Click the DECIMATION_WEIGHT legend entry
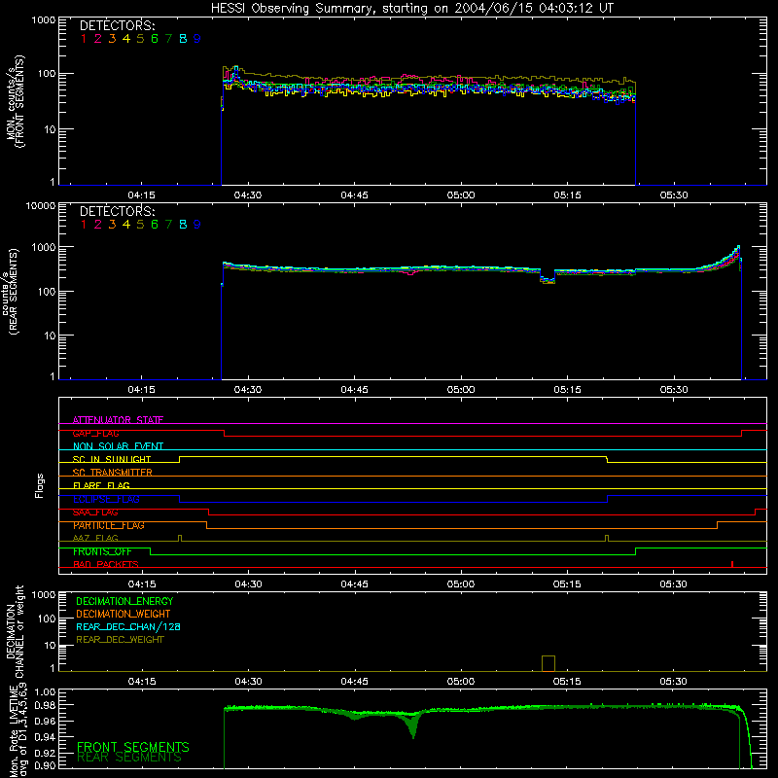Screen dimensions: 778x778 [124, 614]
